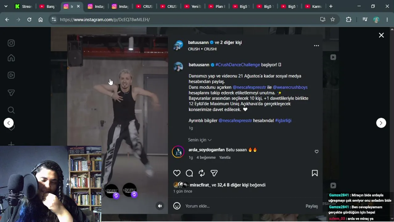Open arda_soydoganfan commenter username

[x=207, y=150]
